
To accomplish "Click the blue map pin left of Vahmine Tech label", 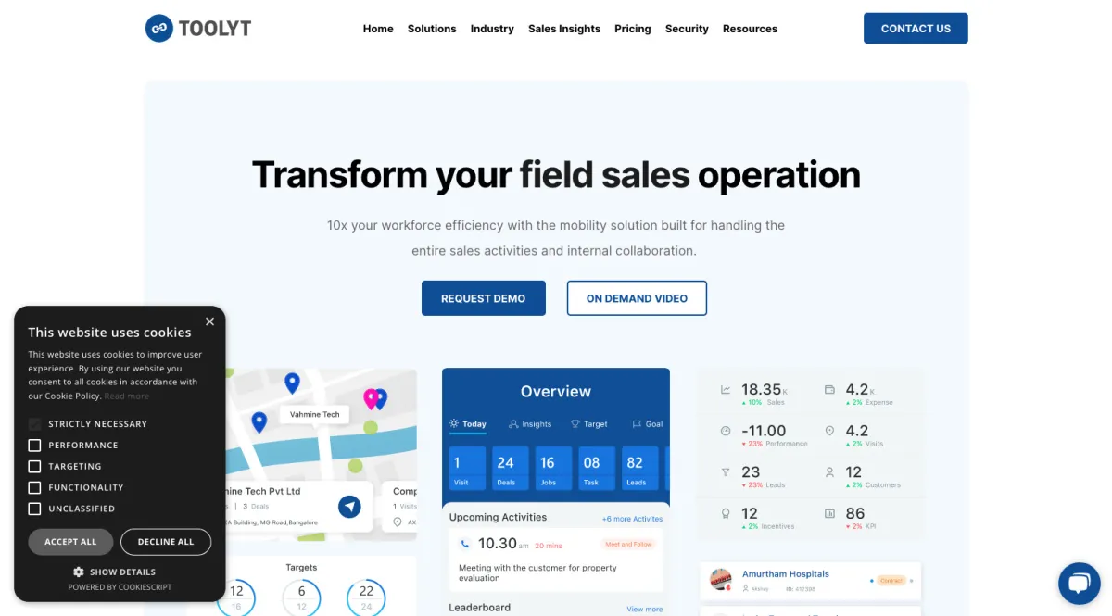I will (x=259, y=421).
